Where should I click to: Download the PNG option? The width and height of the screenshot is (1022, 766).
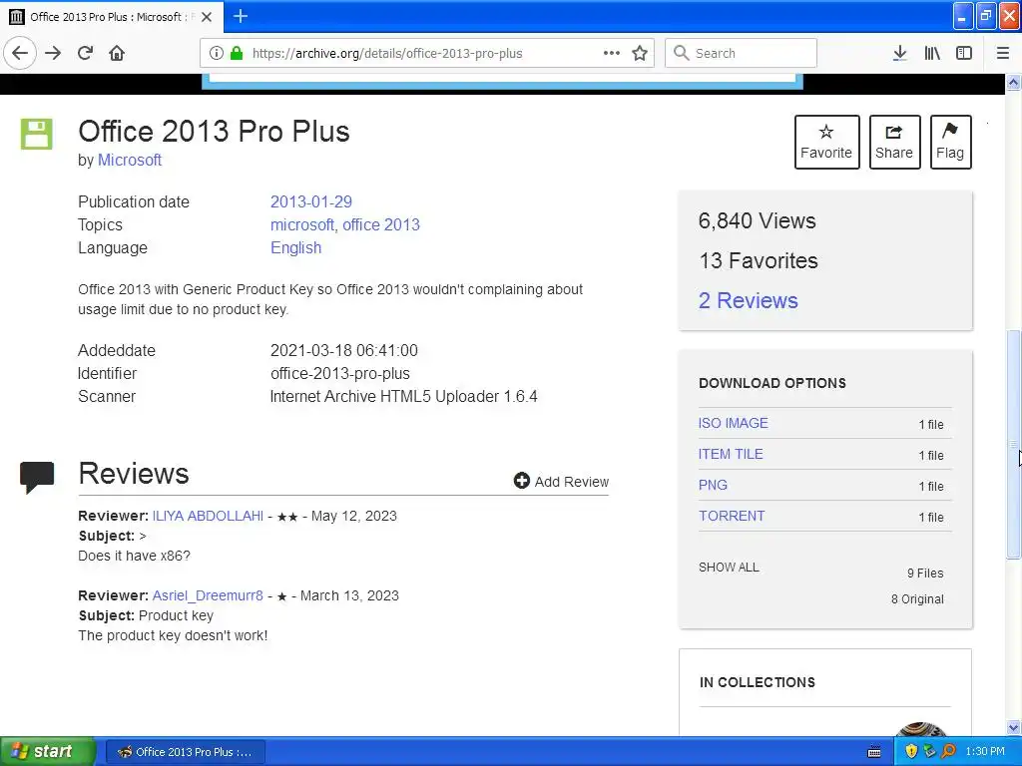coord(713,486)
